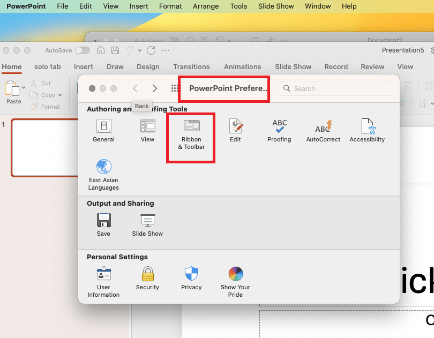434x338 pixels.
Task: Go forward in Preferences dialog
Action: [x=155, y=88]
